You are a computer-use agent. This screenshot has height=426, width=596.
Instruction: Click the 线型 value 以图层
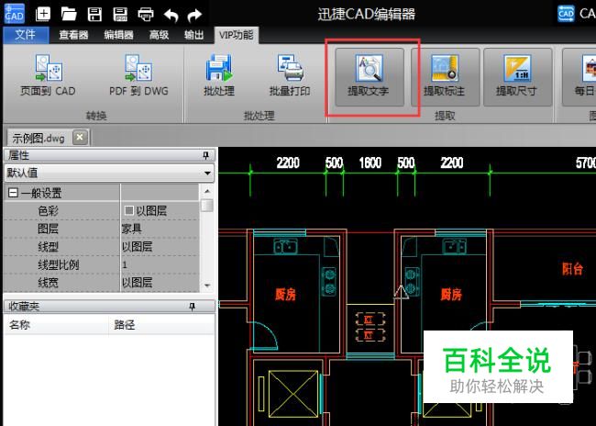(137, 247)
